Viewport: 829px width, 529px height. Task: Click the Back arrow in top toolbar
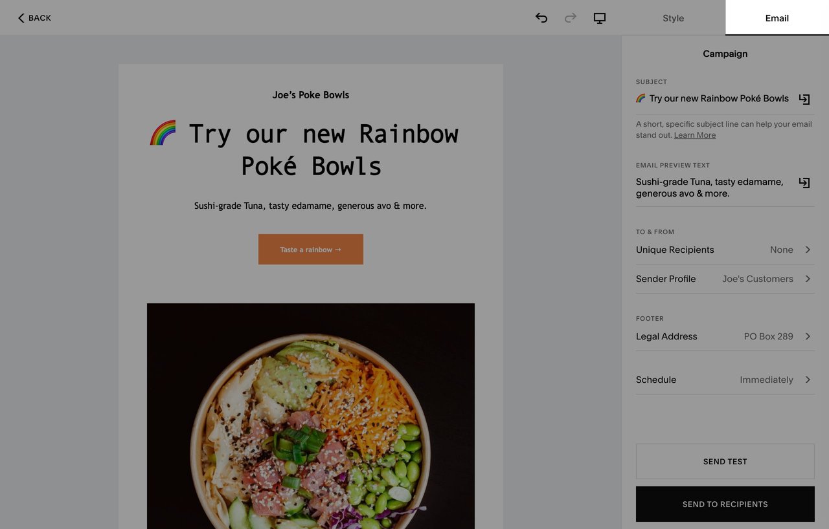click(x=34, y=17)
